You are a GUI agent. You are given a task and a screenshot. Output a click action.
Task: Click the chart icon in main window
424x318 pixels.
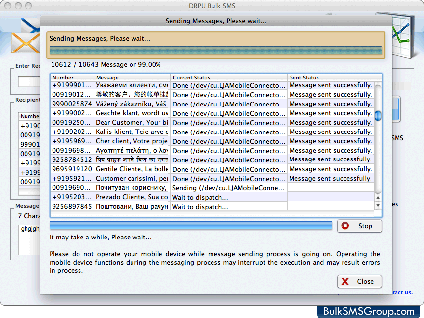pos(404,35)
